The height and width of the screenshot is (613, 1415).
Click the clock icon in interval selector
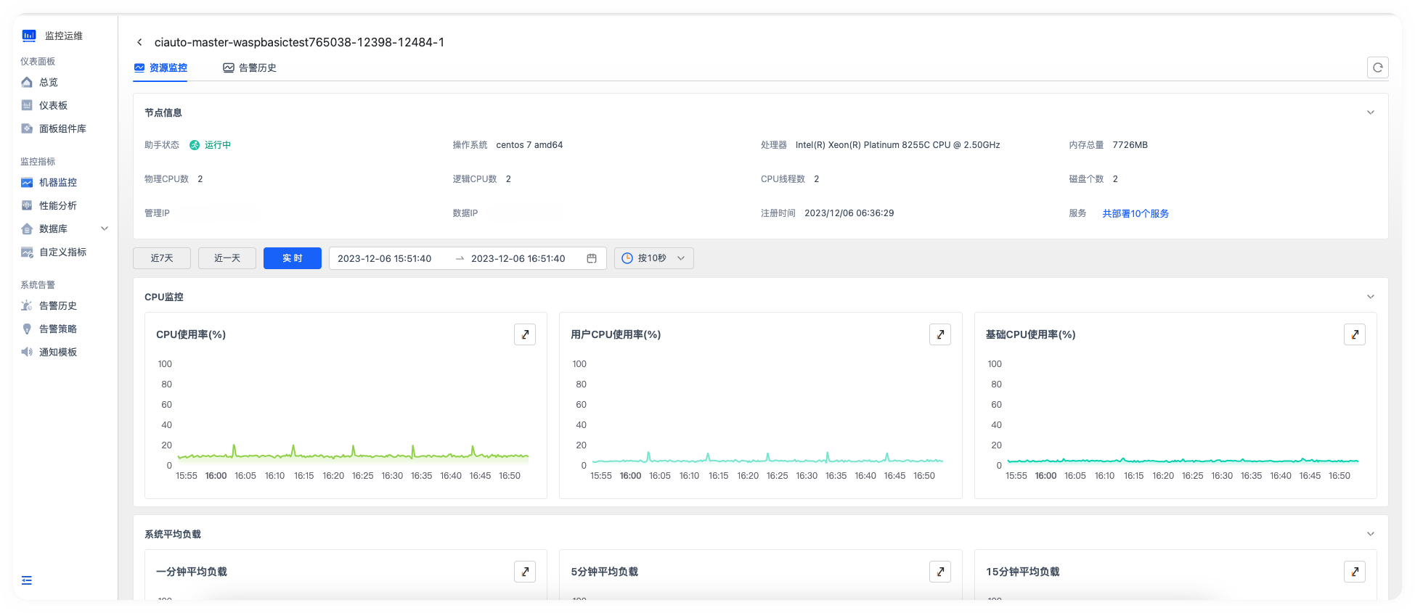click(x=627, y=258)
